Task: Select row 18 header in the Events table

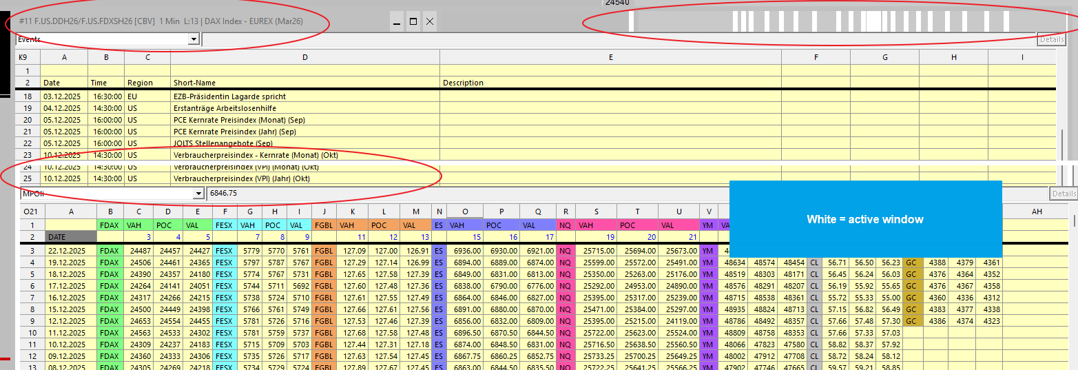Action: pyautogui.click(x=28, y=96)
